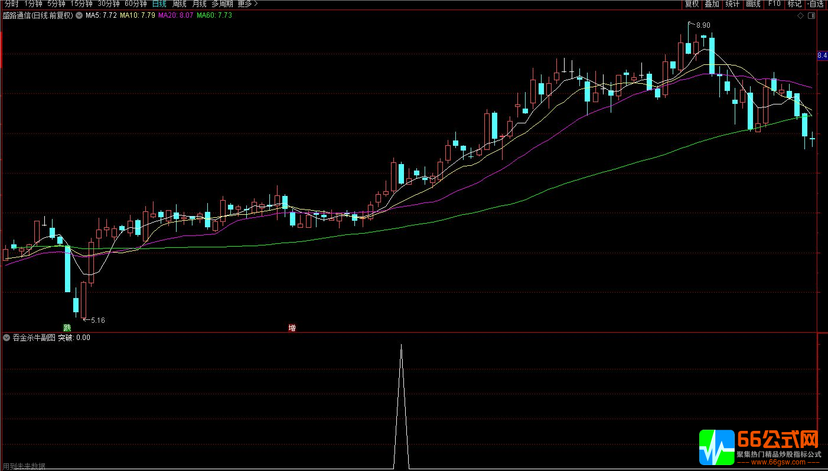The width and height of the screenshot is (828, 471).
Task: Click the green 跌 event marker
Action: [x=67, y=328]
